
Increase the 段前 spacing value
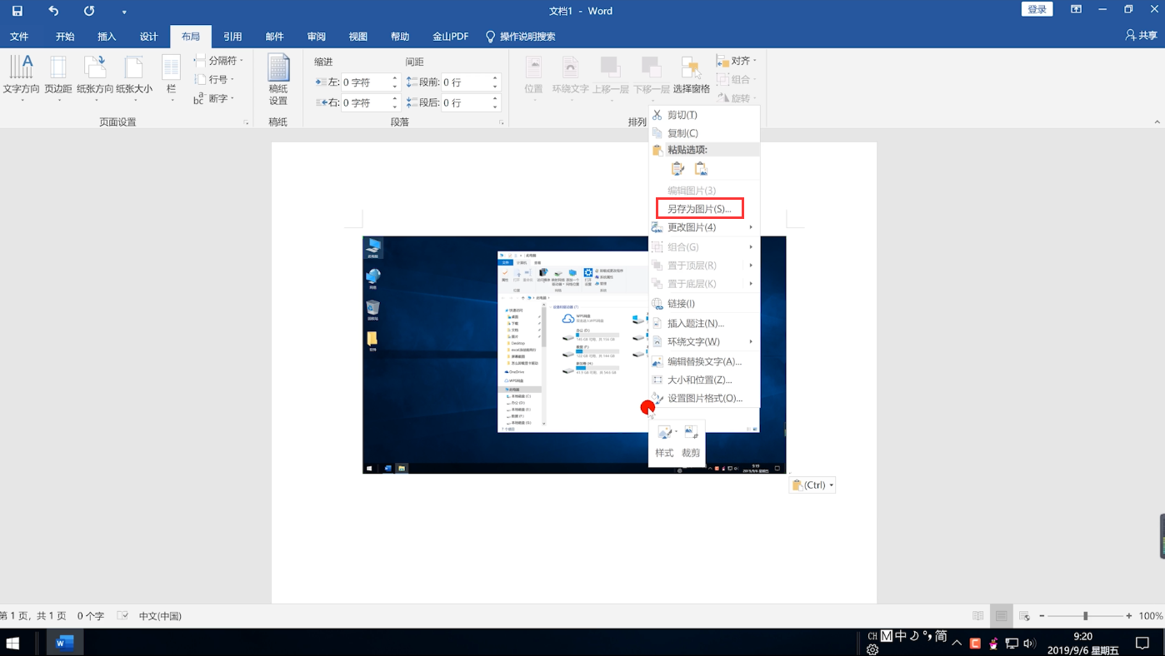pyautogui.click(x=495, y=78)
